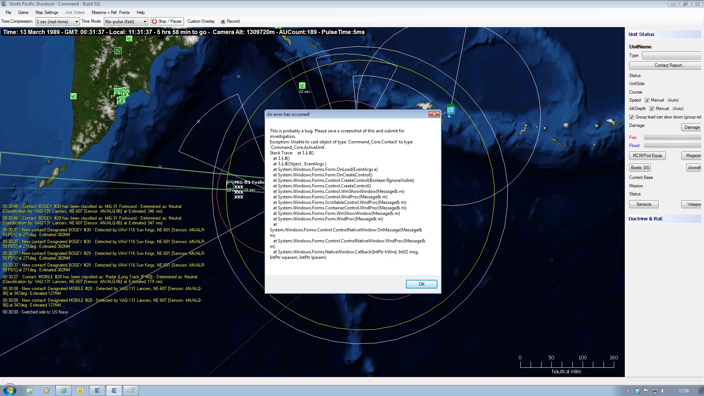Select the MiG-31 Foxhound contact marker
This screenshot has height=396, width=704.
pyautogui.click(x=230, y=184)
